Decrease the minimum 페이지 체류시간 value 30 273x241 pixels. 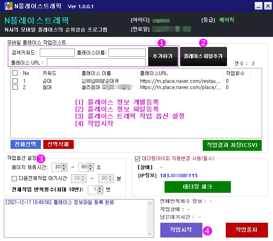pos(64,169)
